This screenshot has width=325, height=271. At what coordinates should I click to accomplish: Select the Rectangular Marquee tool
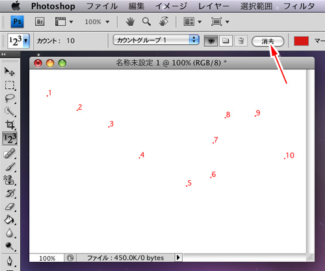(10, 85)
